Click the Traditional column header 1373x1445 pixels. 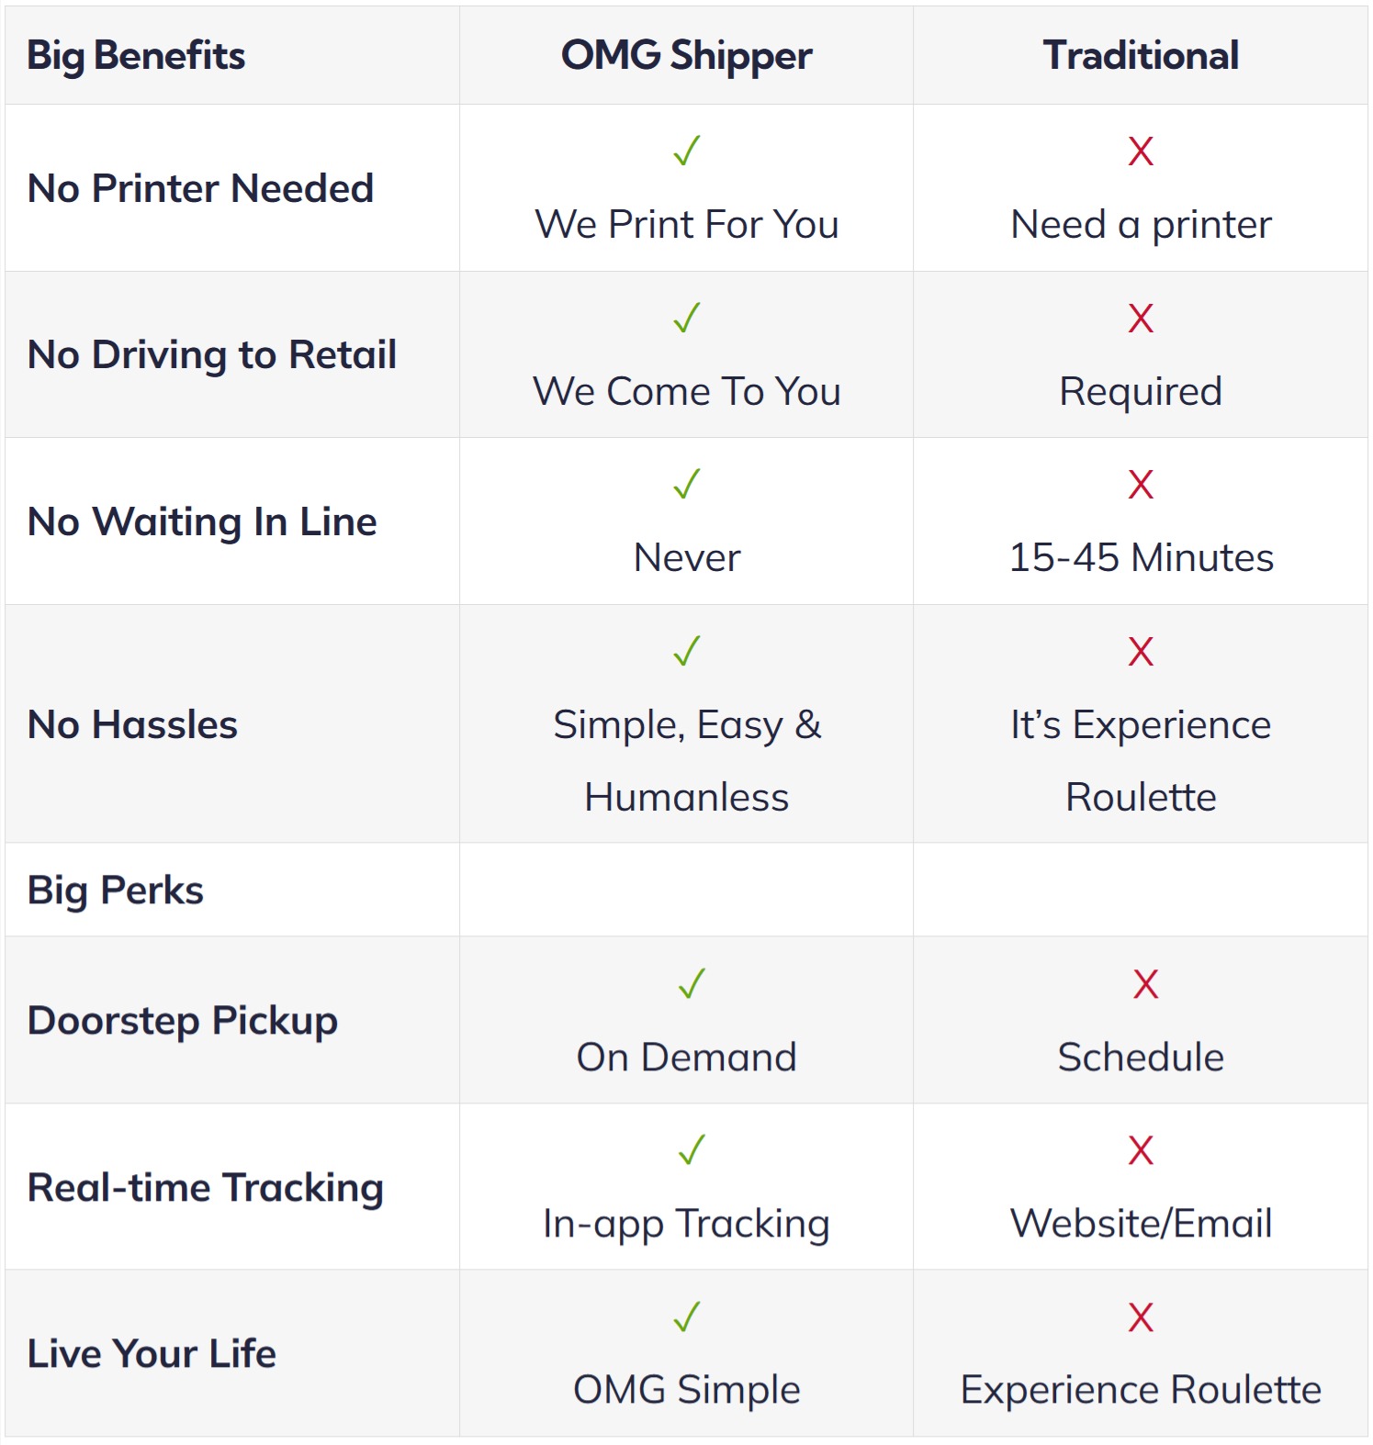(1141, 56)
